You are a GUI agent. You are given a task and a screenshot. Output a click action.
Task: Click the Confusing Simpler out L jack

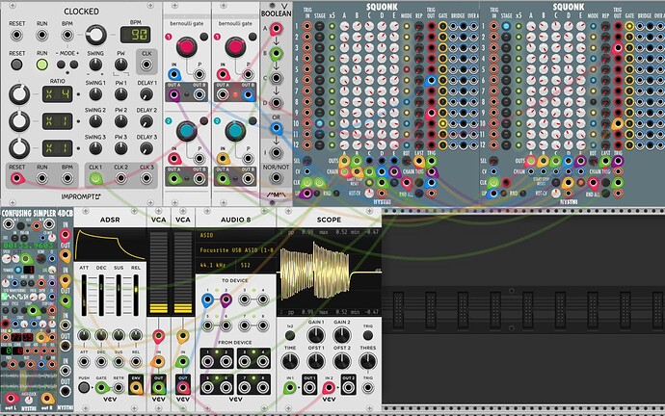11,399
